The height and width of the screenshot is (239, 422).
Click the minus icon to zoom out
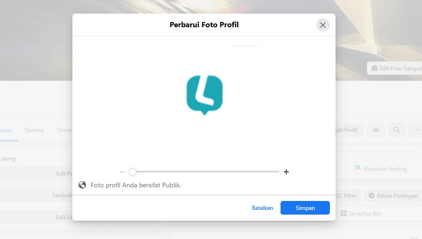pyautogui.click(x=122, y=172)
